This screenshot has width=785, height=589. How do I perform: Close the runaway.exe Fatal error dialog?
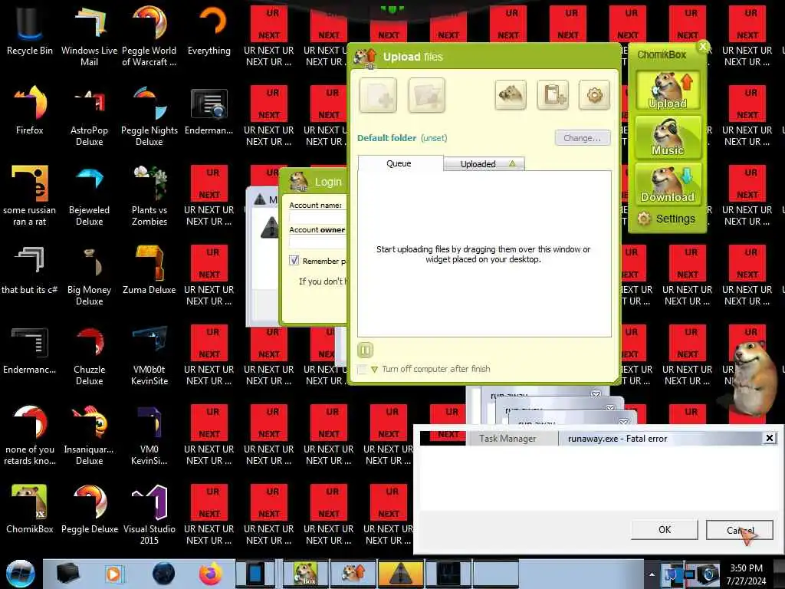point(770,438)
